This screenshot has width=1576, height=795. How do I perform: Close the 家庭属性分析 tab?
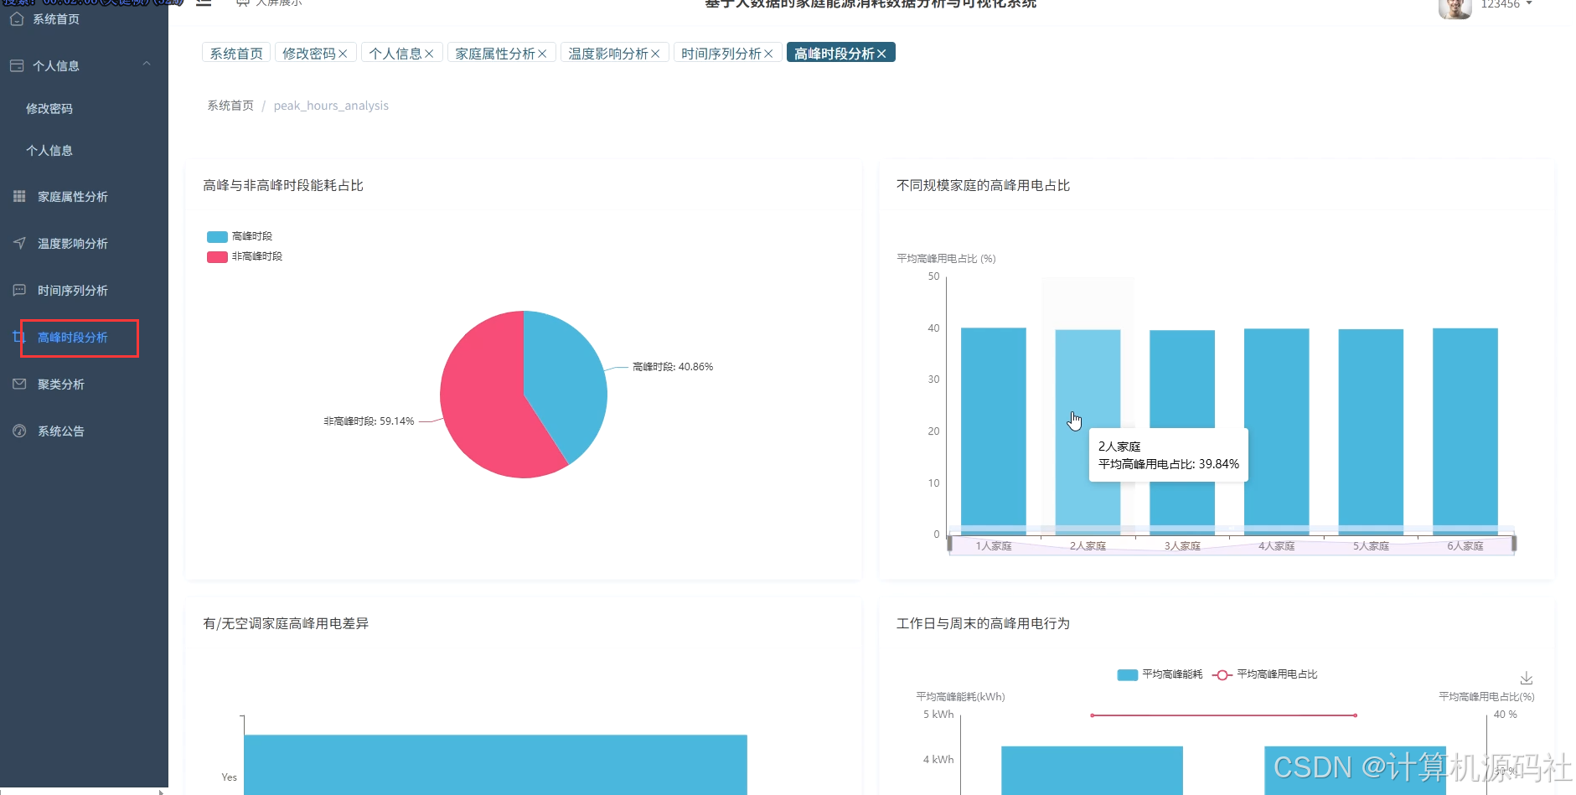[542, 54]
